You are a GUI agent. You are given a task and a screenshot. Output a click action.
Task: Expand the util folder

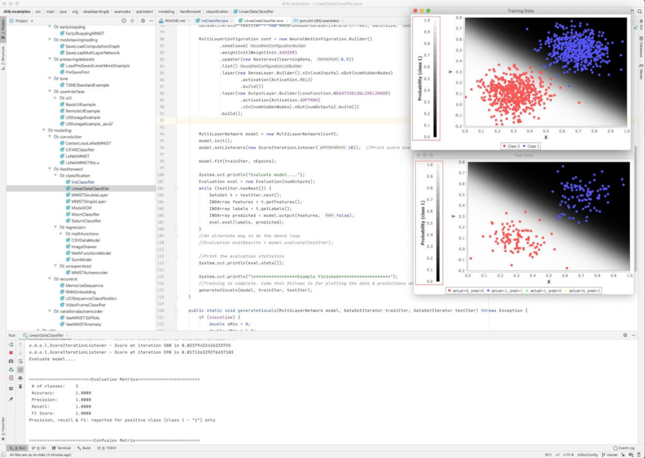[x=55, y=98]
